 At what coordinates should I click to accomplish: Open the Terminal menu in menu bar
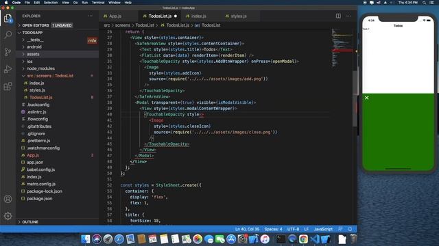click(98, 3)
